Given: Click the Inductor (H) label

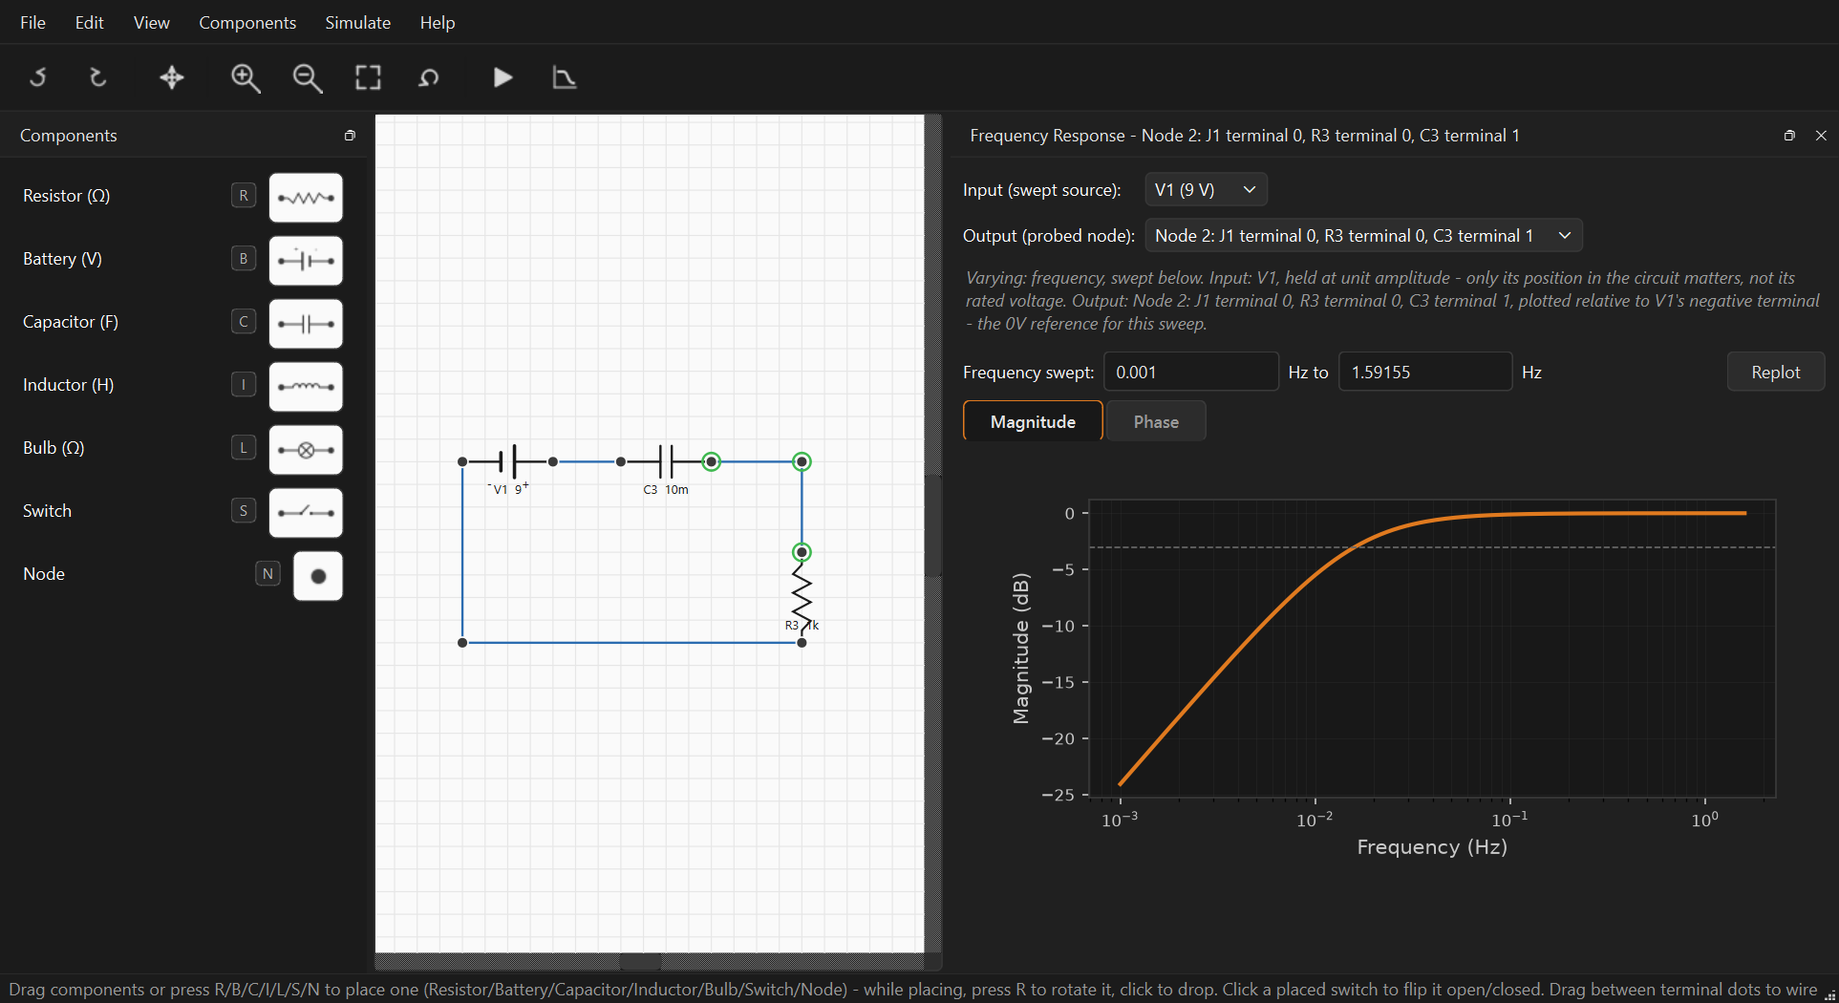Looking at the screenshot, I should (68, 385).
